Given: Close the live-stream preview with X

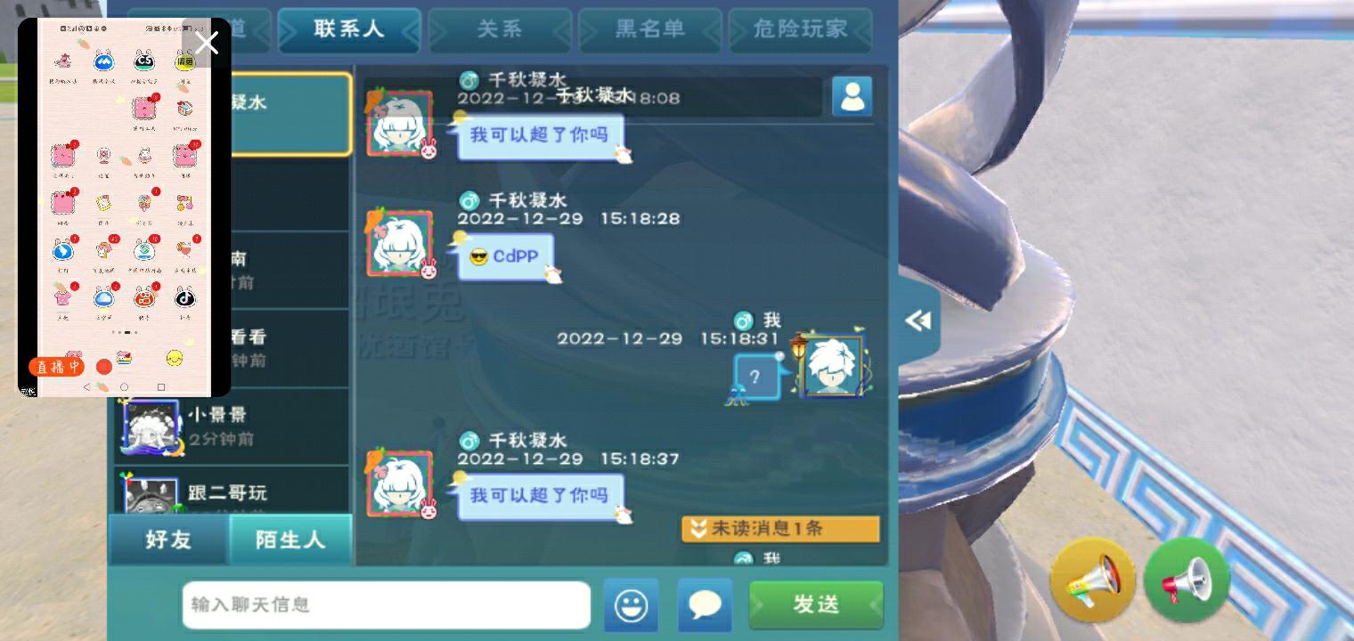Looking at the screenshot, I should click(x=207, y=43).
